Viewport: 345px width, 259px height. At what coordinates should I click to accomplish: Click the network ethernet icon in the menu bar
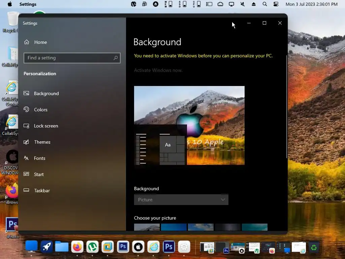(x=220, y=4)
